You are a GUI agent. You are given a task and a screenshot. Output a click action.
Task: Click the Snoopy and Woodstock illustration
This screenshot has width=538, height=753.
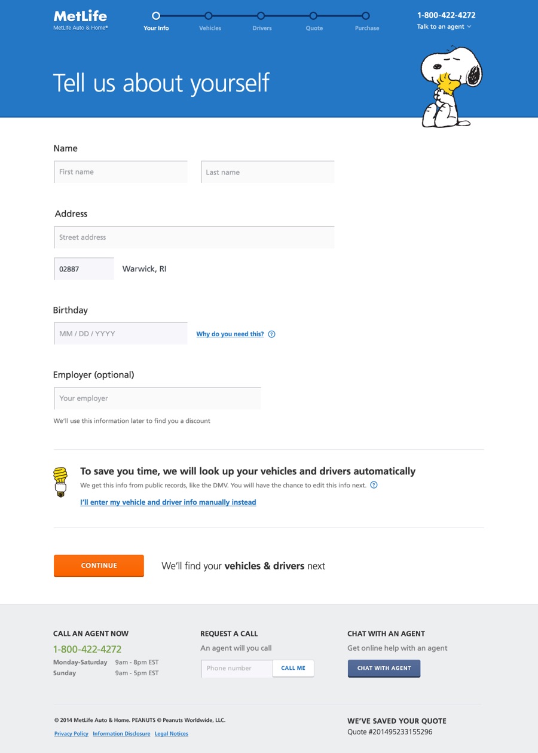(x=451, y=87)
